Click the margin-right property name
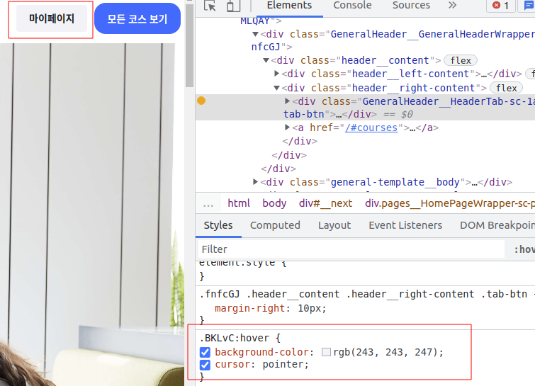Viewport: 535px width, 386px height. coord(249,308)
